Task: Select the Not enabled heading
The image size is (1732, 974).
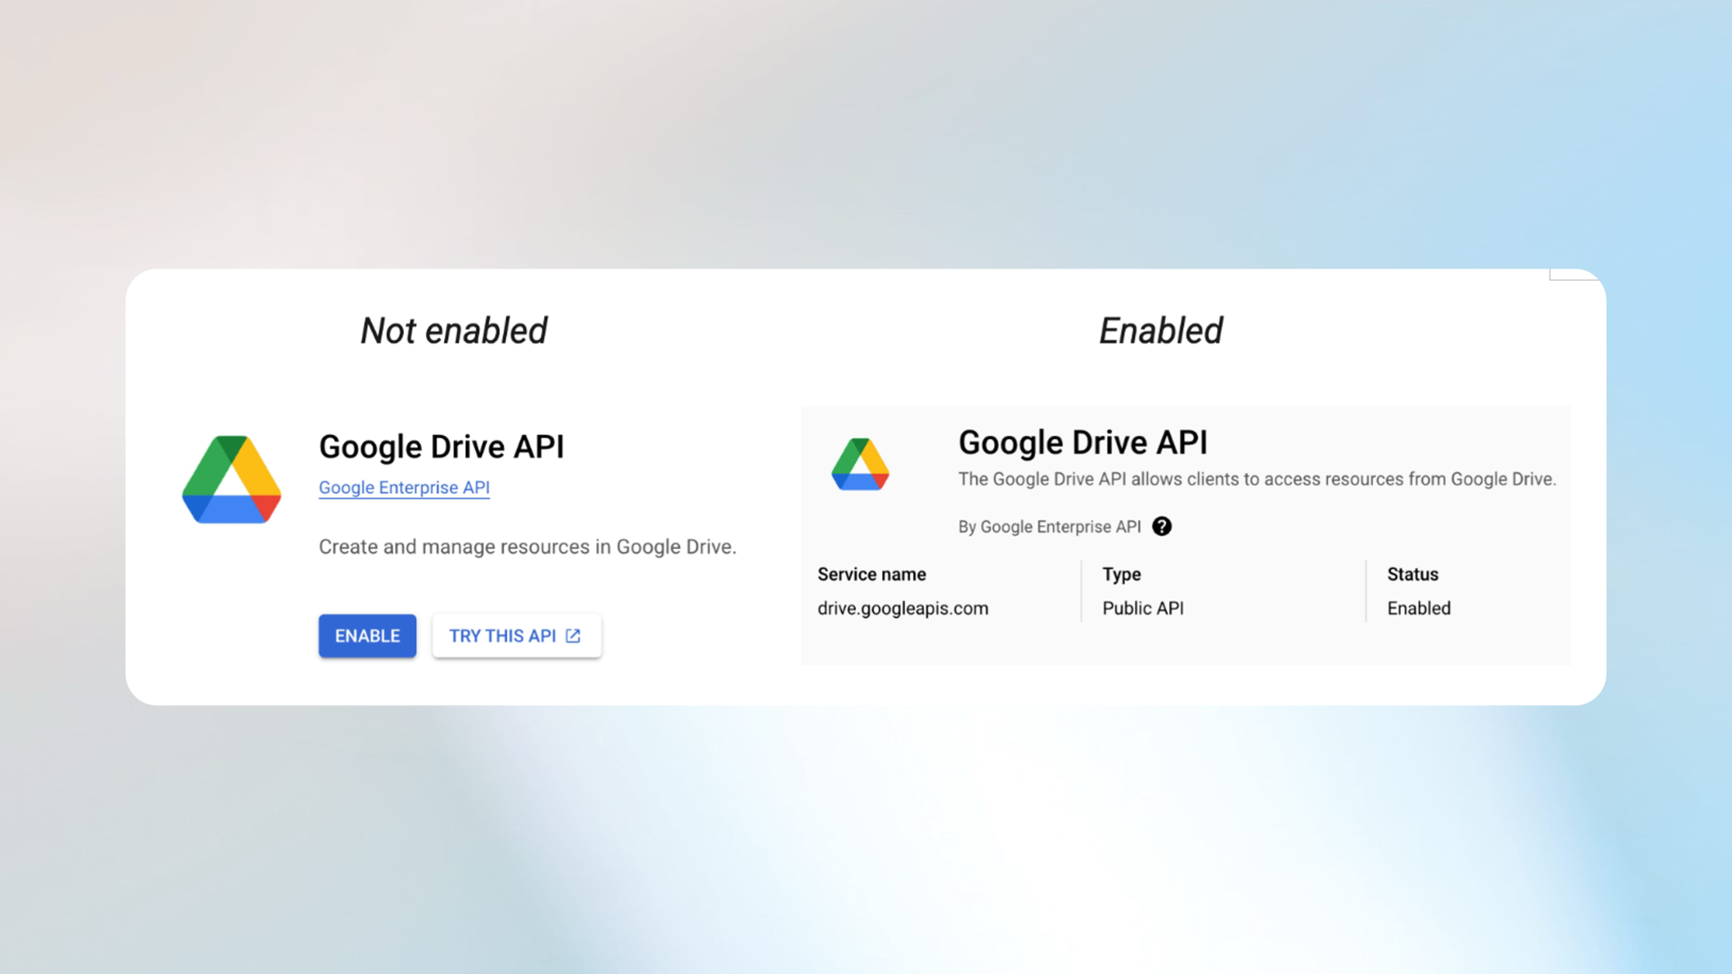Action: tap(454, 330)
